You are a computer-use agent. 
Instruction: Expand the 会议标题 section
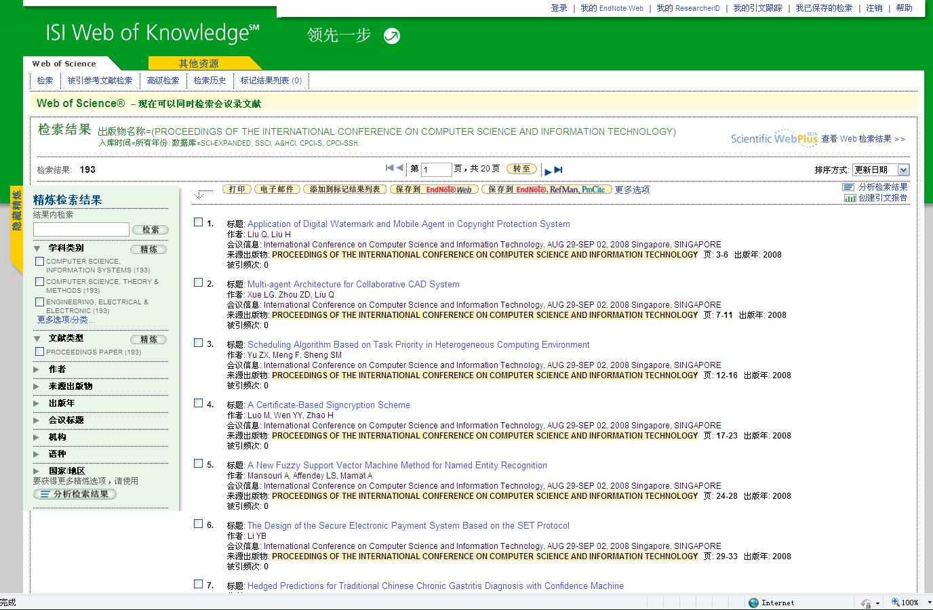pyautogui.click(x=37, y=420)
